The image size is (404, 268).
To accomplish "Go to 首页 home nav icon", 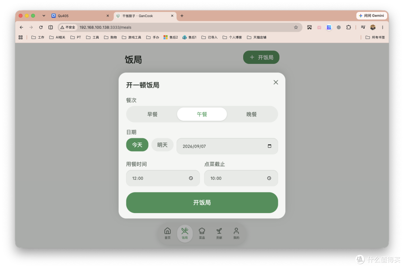I will [x=168, y=233].
